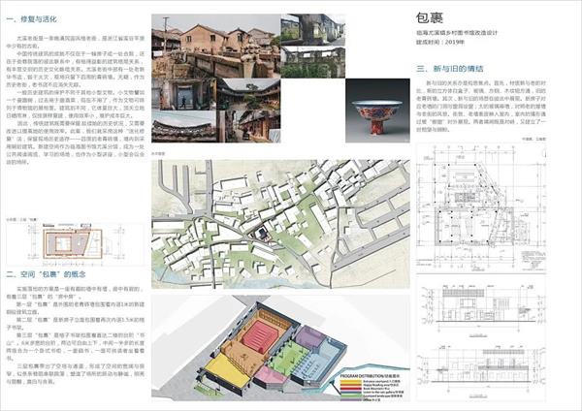582x411 pixels.
Task: Click the red book-mountain volume in axonometric
Action: [259, 339]
